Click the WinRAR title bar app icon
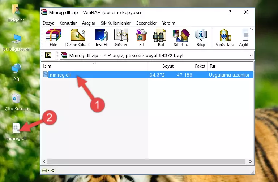The width and height of the screenshot is (278, 182). pyautogui.click(x=44, y=12)
